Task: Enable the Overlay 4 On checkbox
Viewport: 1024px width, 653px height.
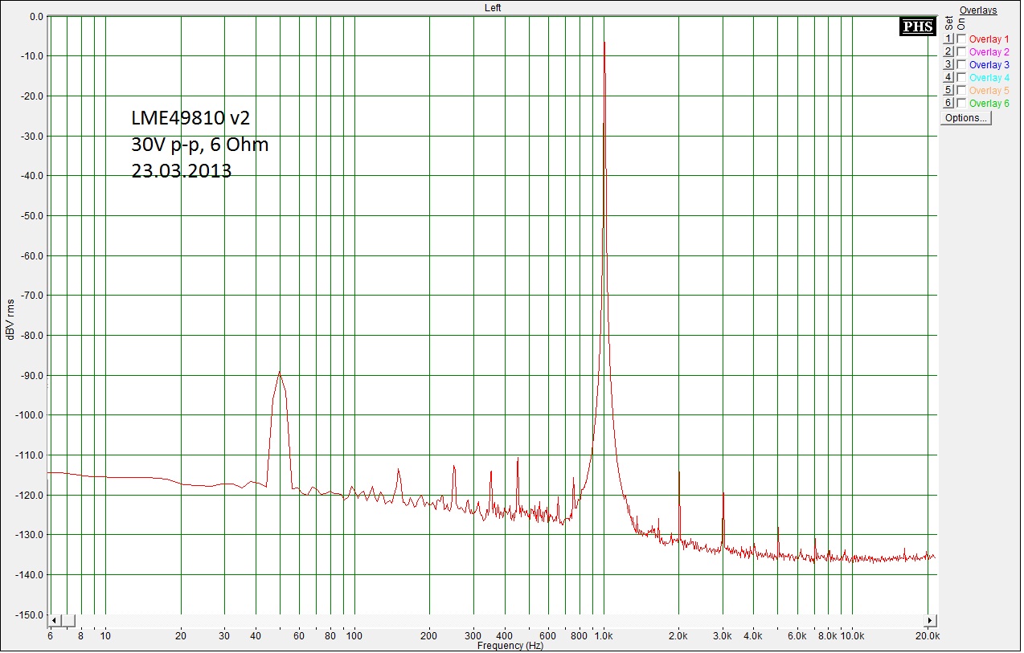Action: [x=961, y=78]
